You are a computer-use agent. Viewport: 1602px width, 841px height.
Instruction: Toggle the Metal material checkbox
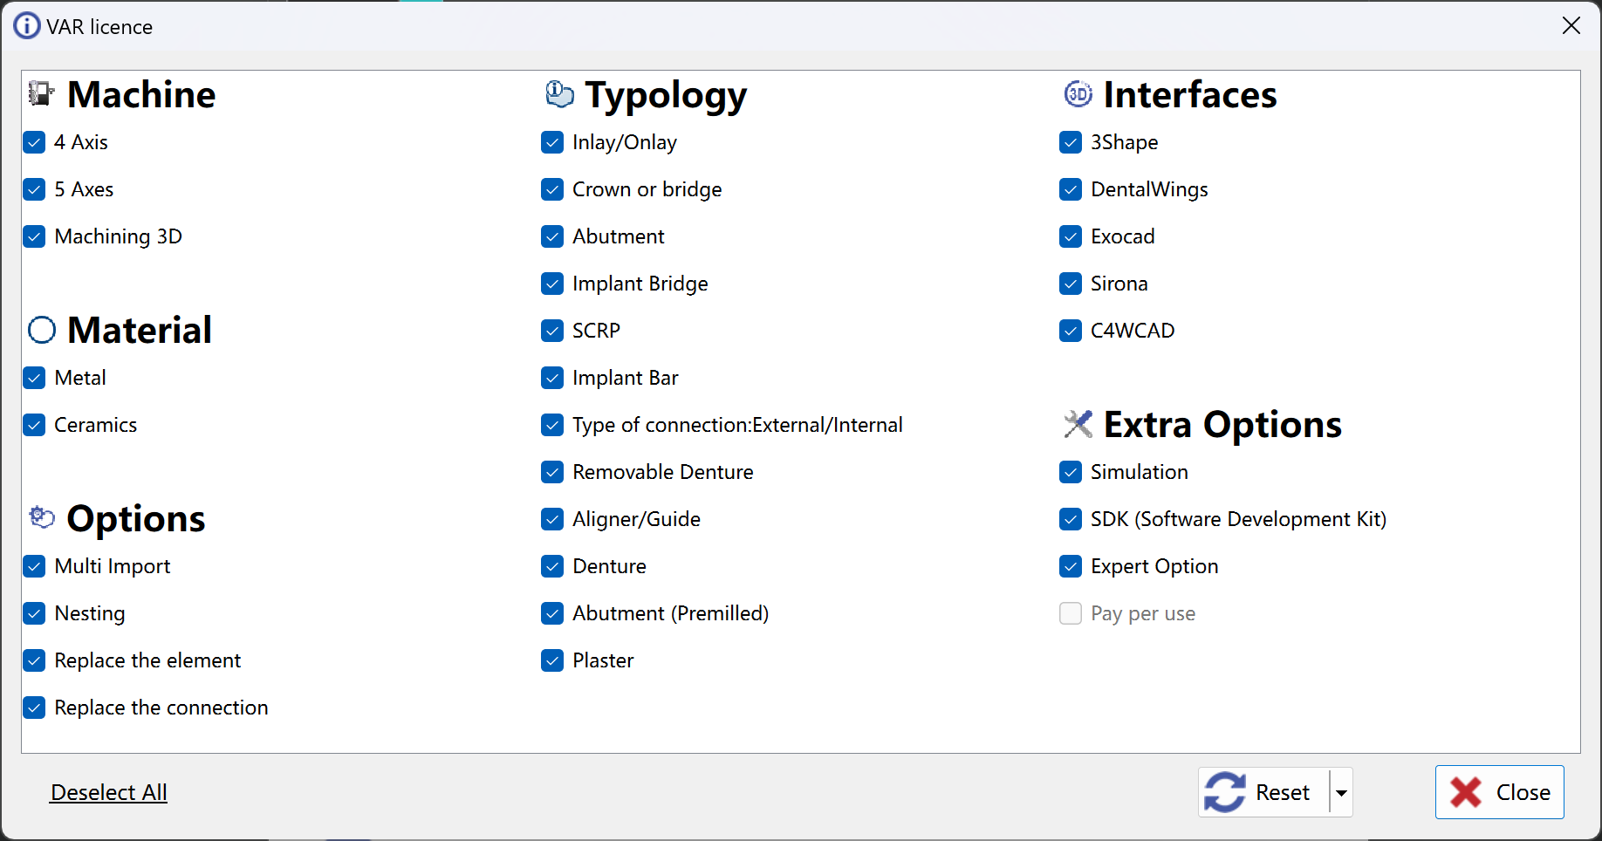tap(34, 378)
